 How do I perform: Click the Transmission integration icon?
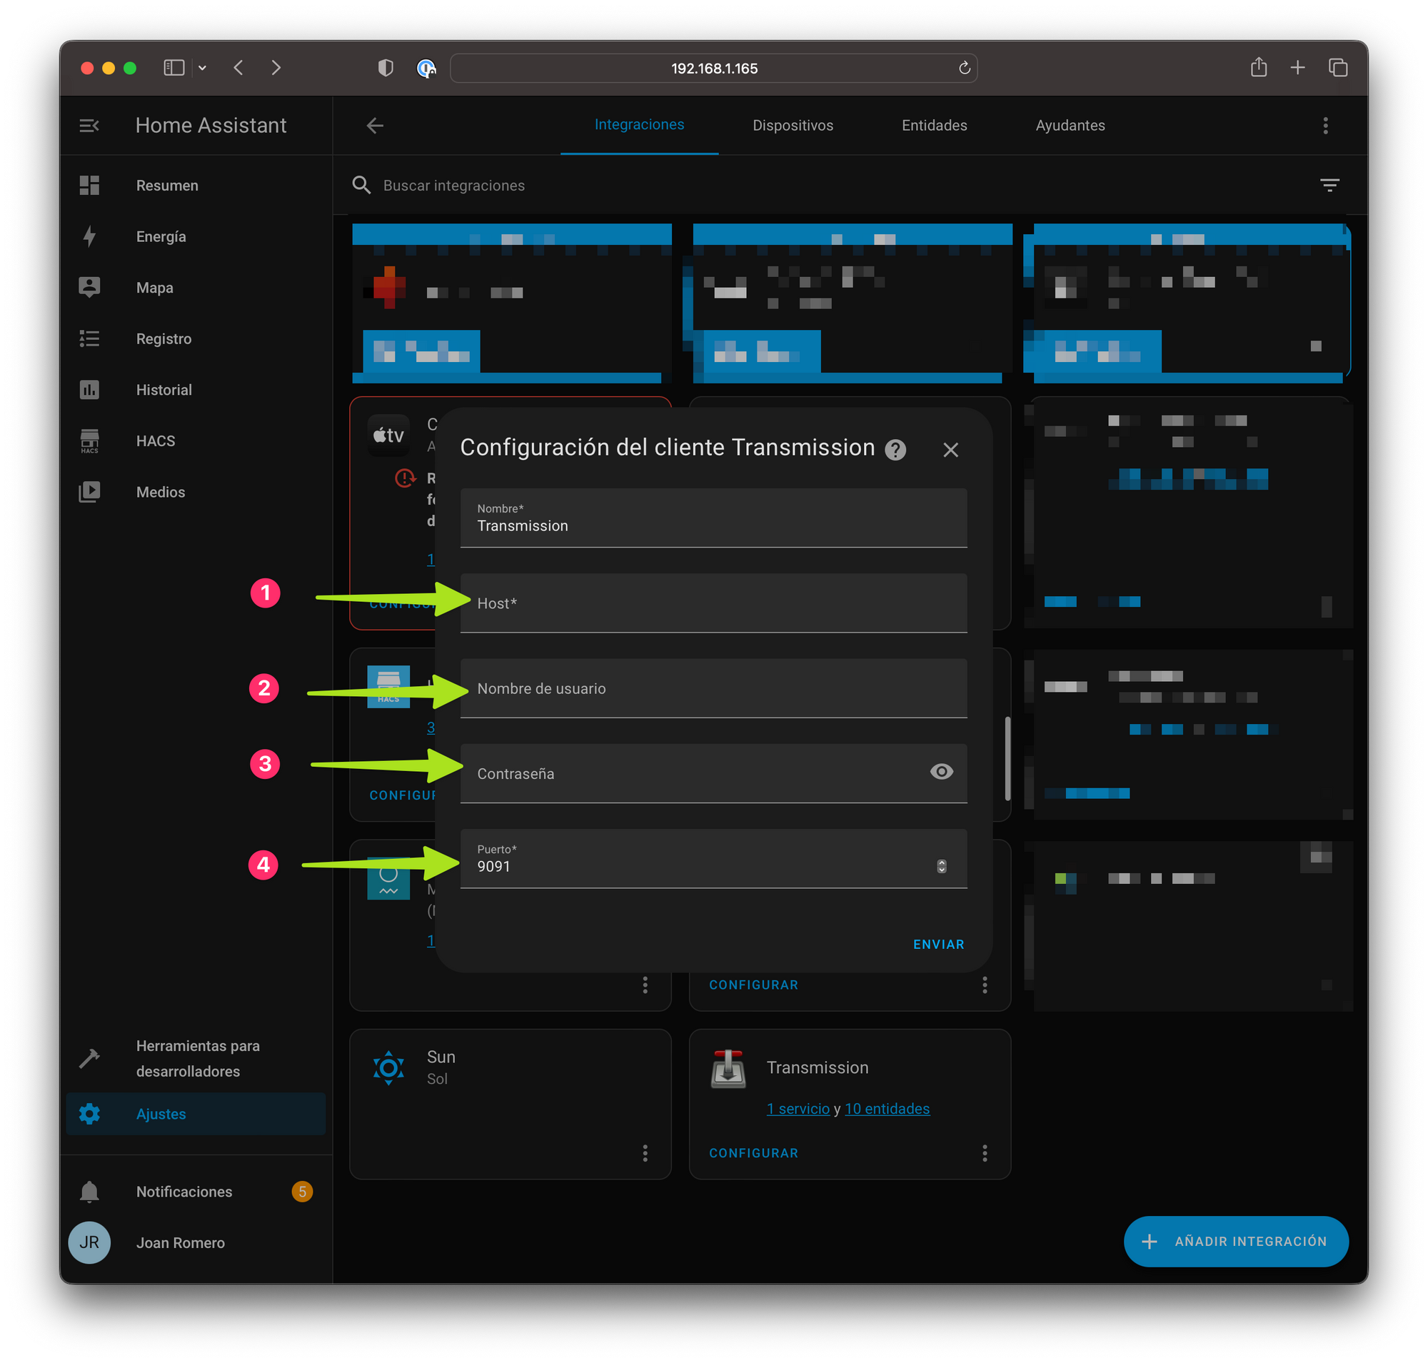(x=728, y=1068)
